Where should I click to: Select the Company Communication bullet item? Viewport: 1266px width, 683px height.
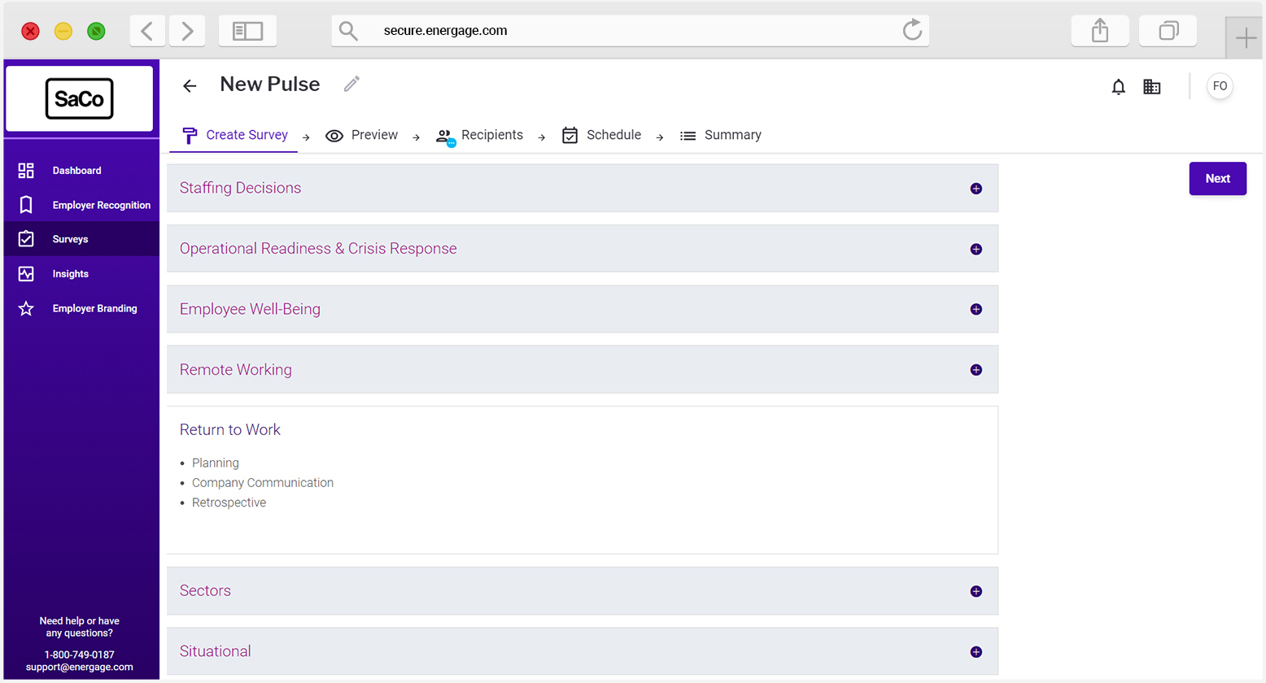(x=263, y=483)
